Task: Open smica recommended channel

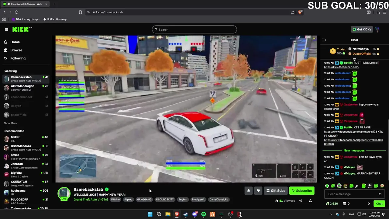Action: click(x=26, y=157)
